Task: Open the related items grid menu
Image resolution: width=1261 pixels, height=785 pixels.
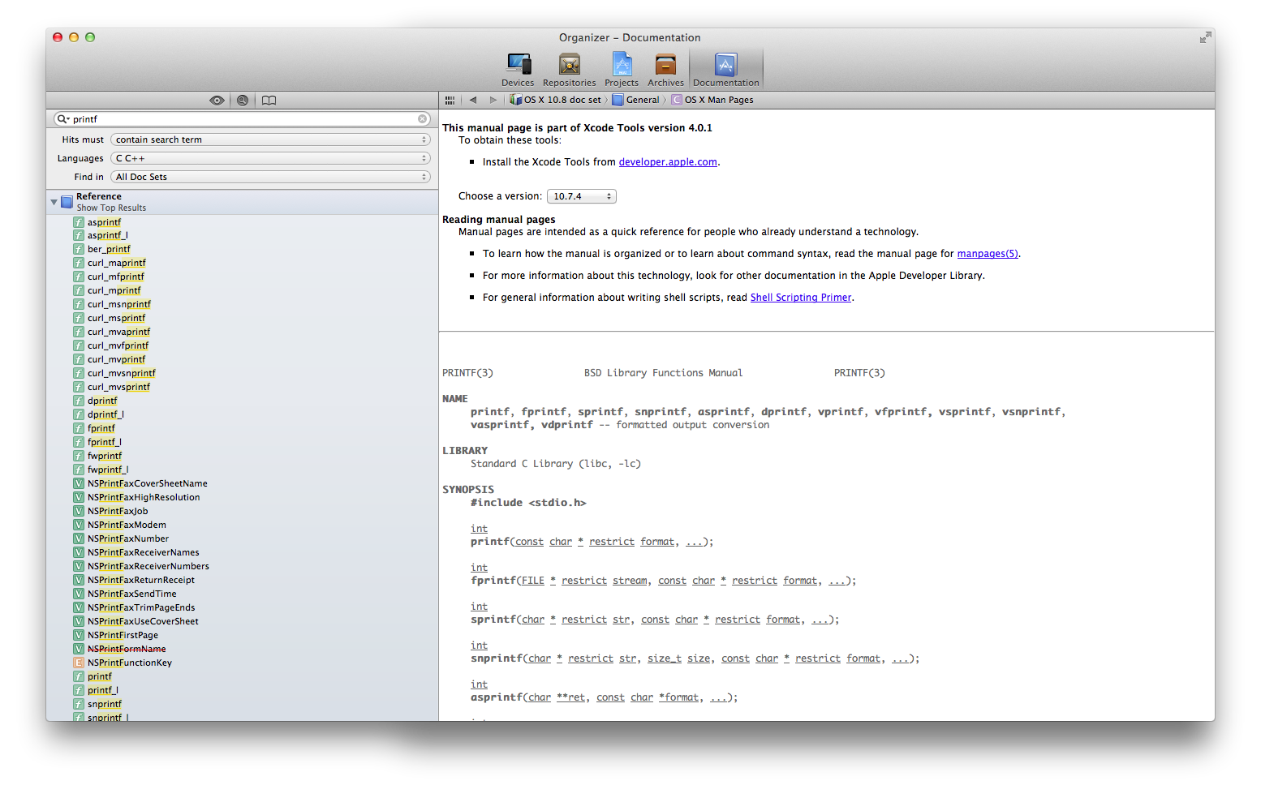Action: [x=450, y=101]
